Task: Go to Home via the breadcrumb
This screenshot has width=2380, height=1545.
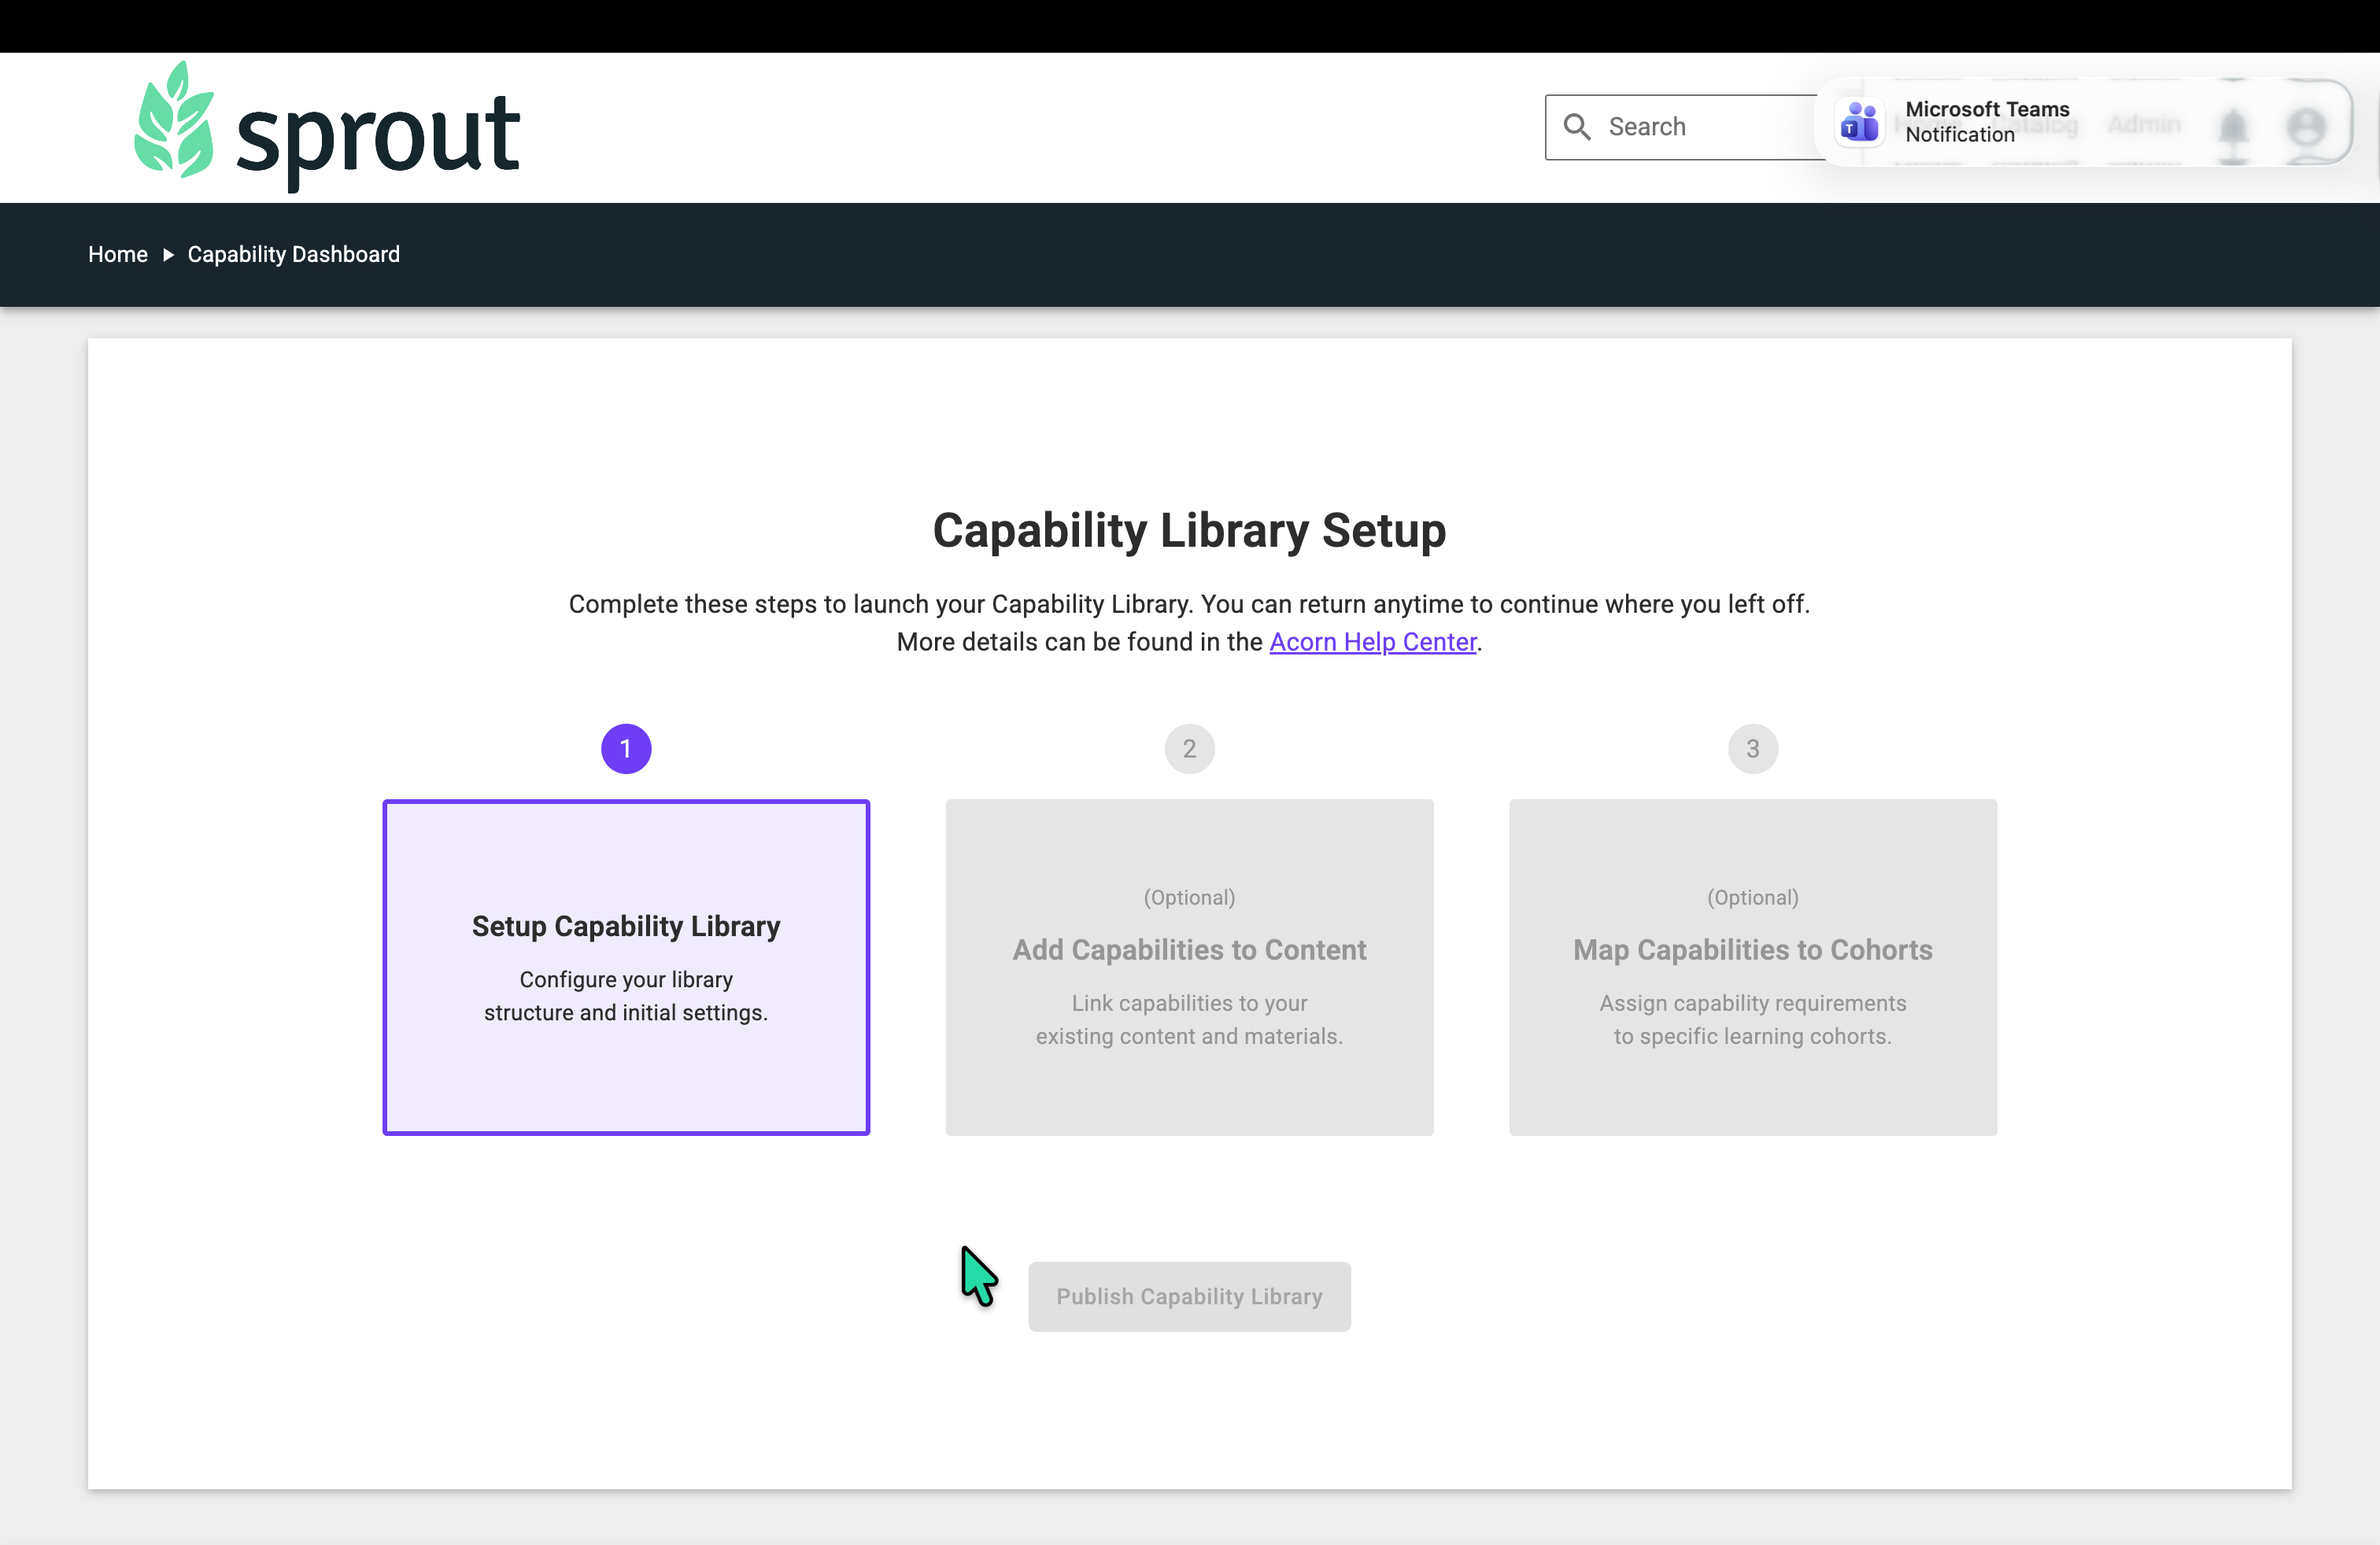Action: click(x=117, y=255)
